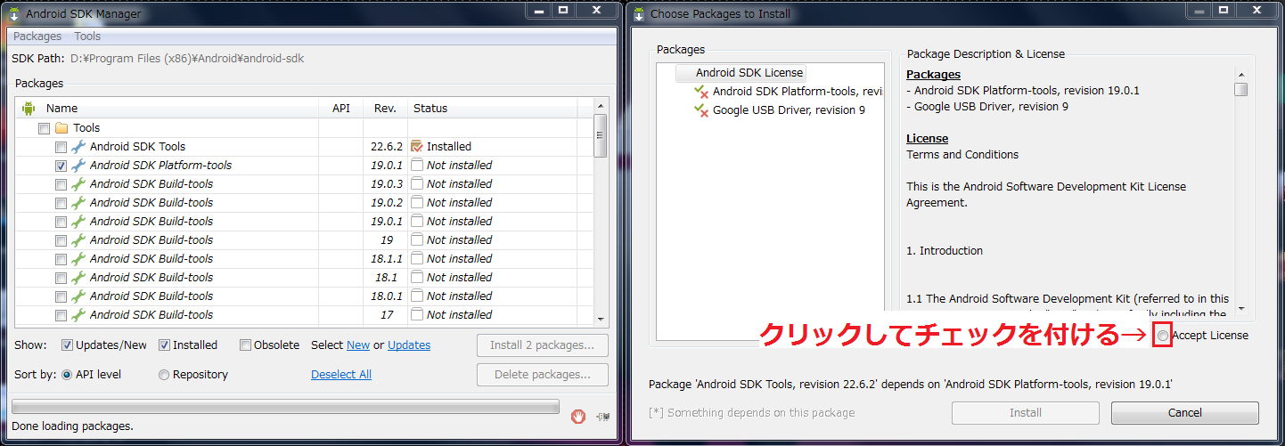The width and height of the screenshot is (1285, 446).
Task: Click wrench icon of Build-tools 19.0.2 row
Action: pyautogui.click(x=78, y=203)
